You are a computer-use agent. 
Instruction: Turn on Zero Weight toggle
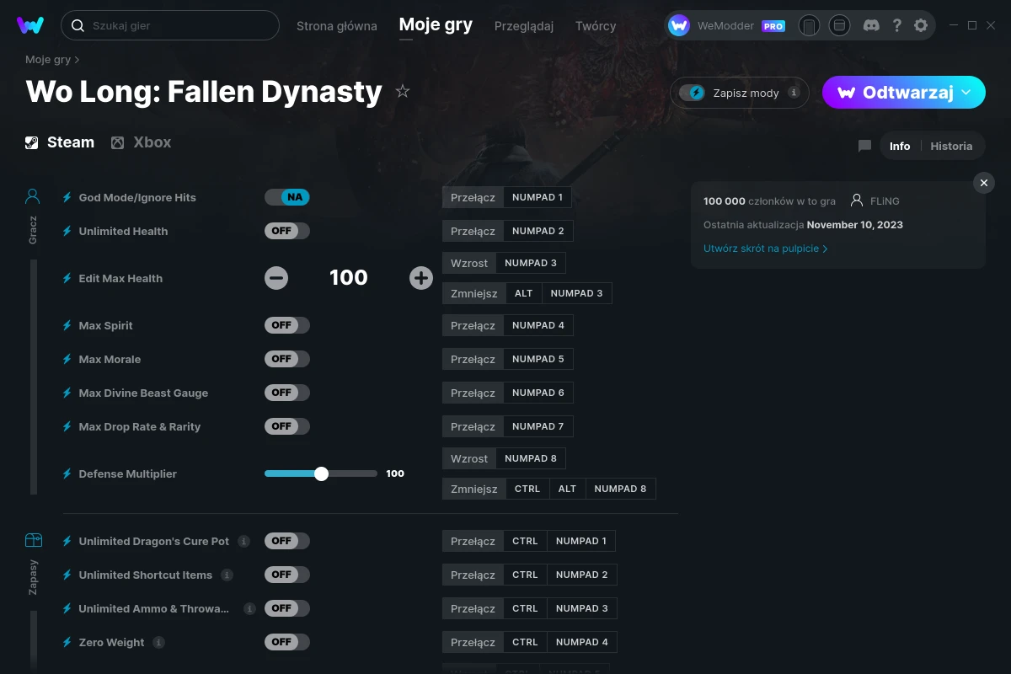pyautogui.click(x=287, y=642)
